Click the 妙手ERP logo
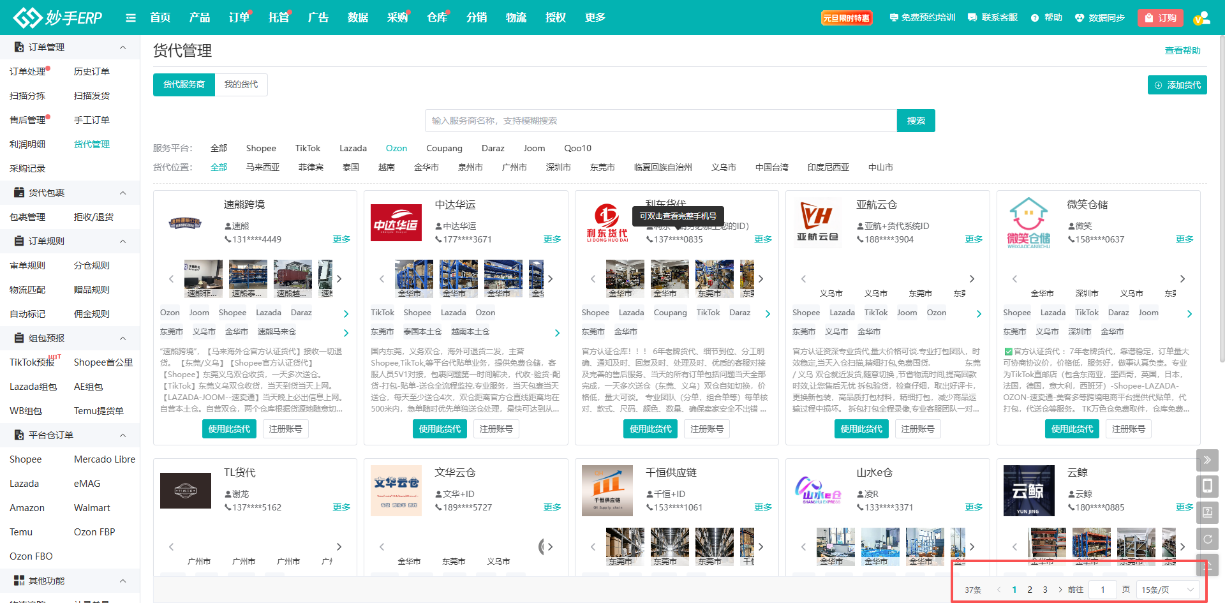This screenshot has width=1225, height=603. coord(58,18)
